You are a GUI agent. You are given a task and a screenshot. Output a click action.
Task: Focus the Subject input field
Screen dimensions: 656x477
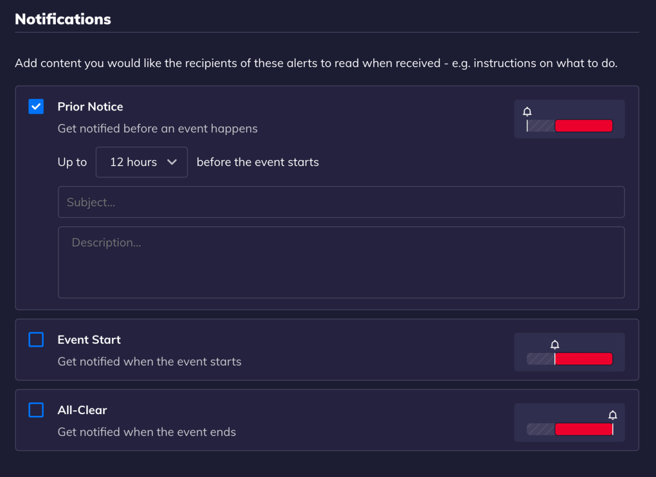click(341, 202)
